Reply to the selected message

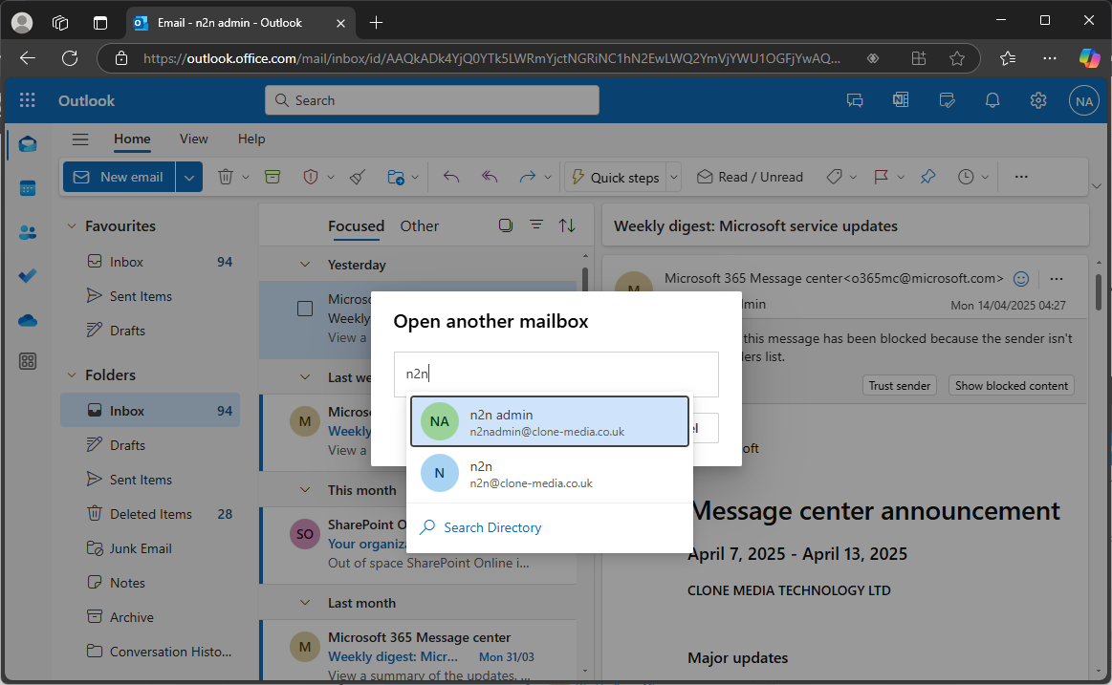[451, 177]
